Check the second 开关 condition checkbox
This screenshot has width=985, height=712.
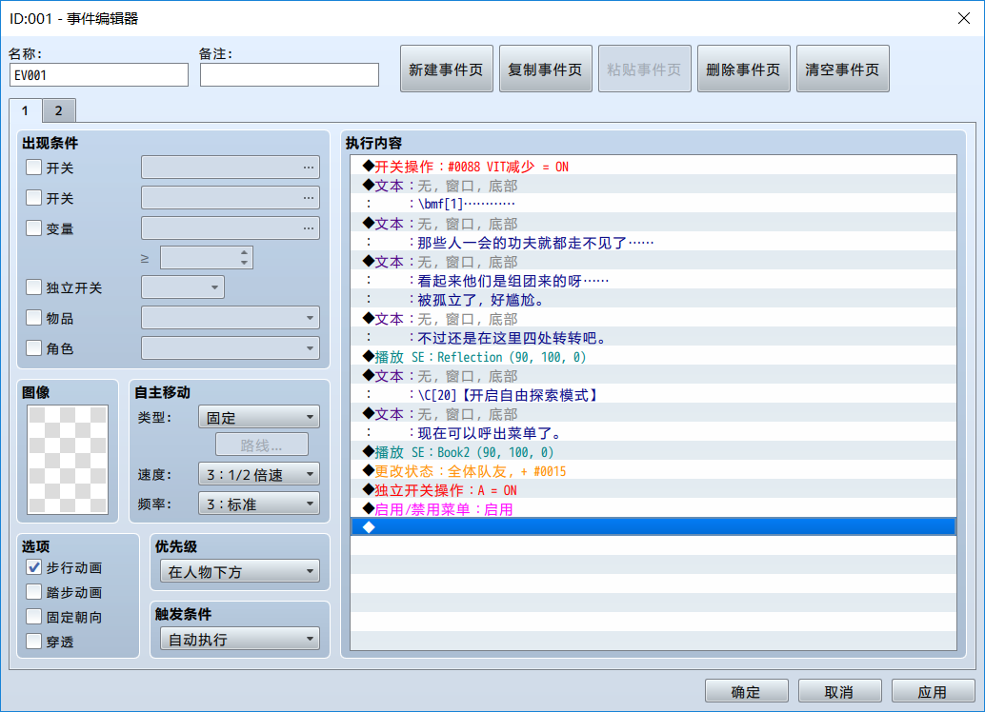point(34,198)
